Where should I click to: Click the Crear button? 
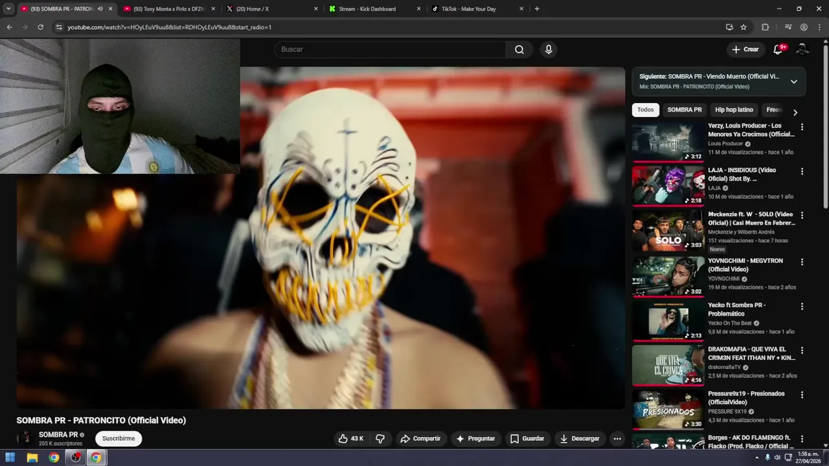(745, 49)
